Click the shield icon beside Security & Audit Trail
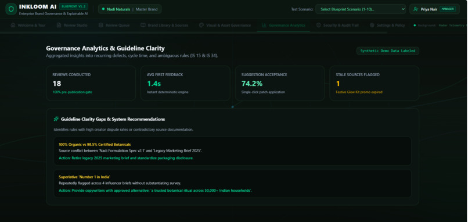The height and width of the screenshot is (222, 468). [x=318, y=26]
